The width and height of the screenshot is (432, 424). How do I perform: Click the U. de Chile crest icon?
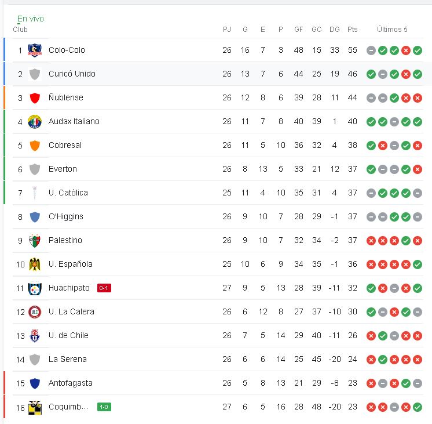[35, 336]
